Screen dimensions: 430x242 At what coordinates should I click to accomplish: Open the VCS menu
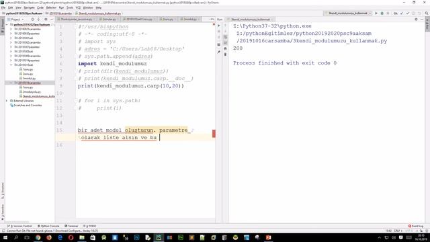pyautogui.click(x=78, y=7)
